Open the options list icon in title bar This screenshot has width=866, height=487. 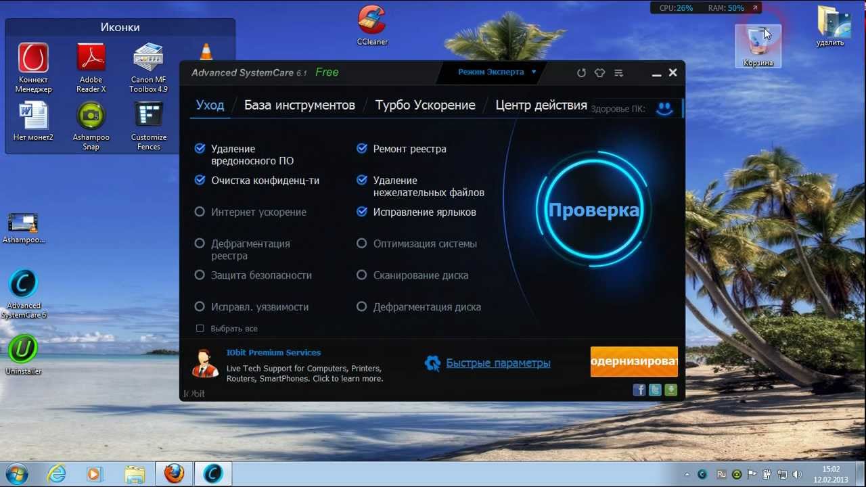coord(618,73)
